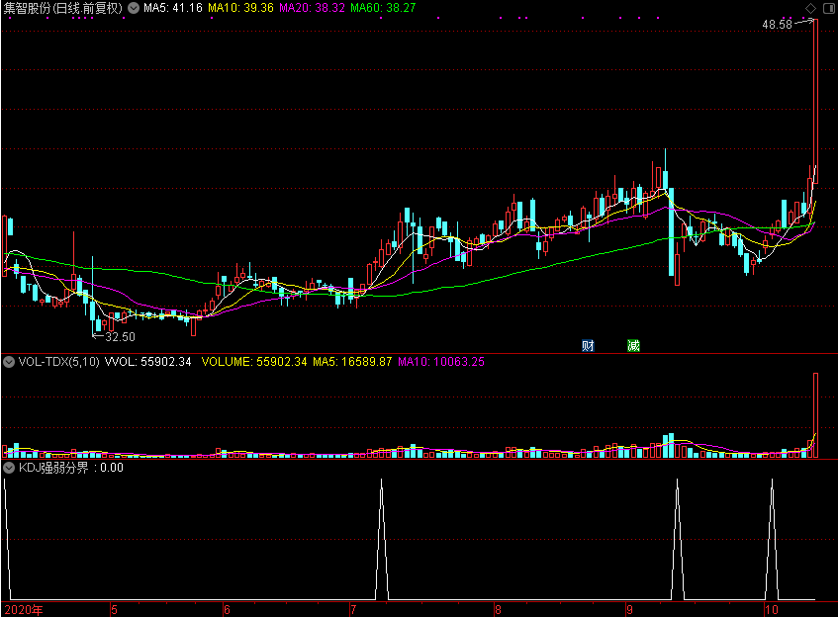
Task: Click the VVOL: 55902.34 value
Action: click(148, 362)
